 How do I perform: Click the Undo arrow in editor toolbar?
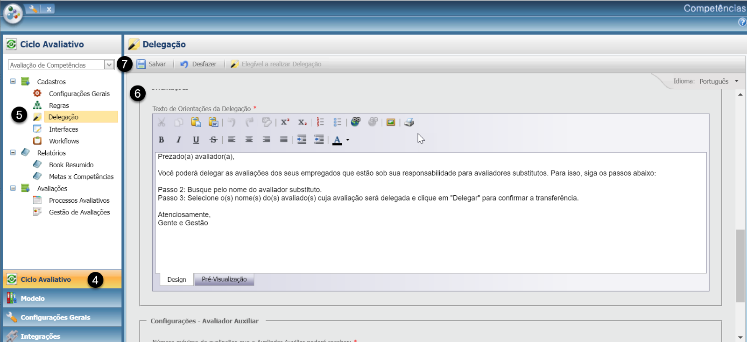point(232,122)
